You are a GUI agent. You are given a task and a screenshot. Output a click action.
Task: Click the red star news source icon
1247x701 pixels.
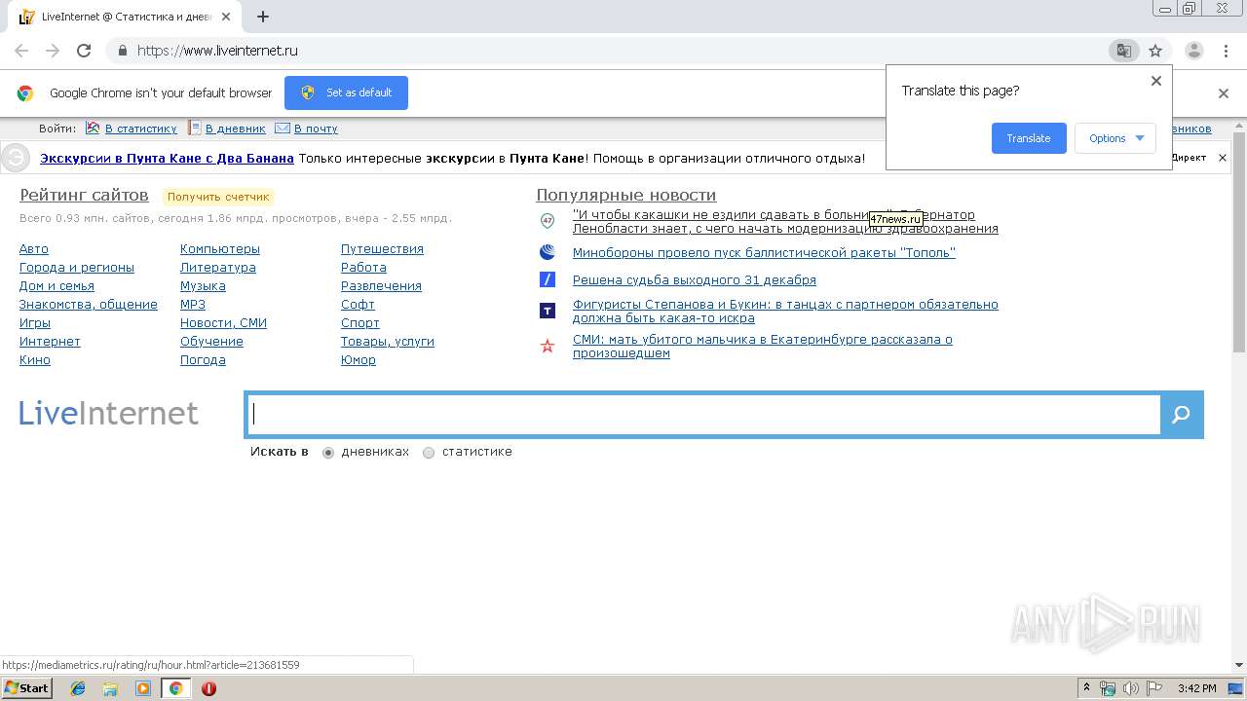click(x=548, y=346)
